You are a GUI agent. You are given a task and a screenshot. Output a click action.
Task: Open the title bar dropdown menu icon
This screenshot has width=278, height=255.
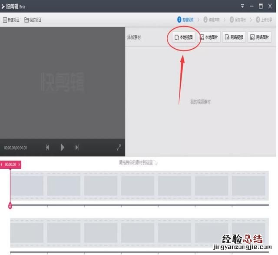(242, 6)
